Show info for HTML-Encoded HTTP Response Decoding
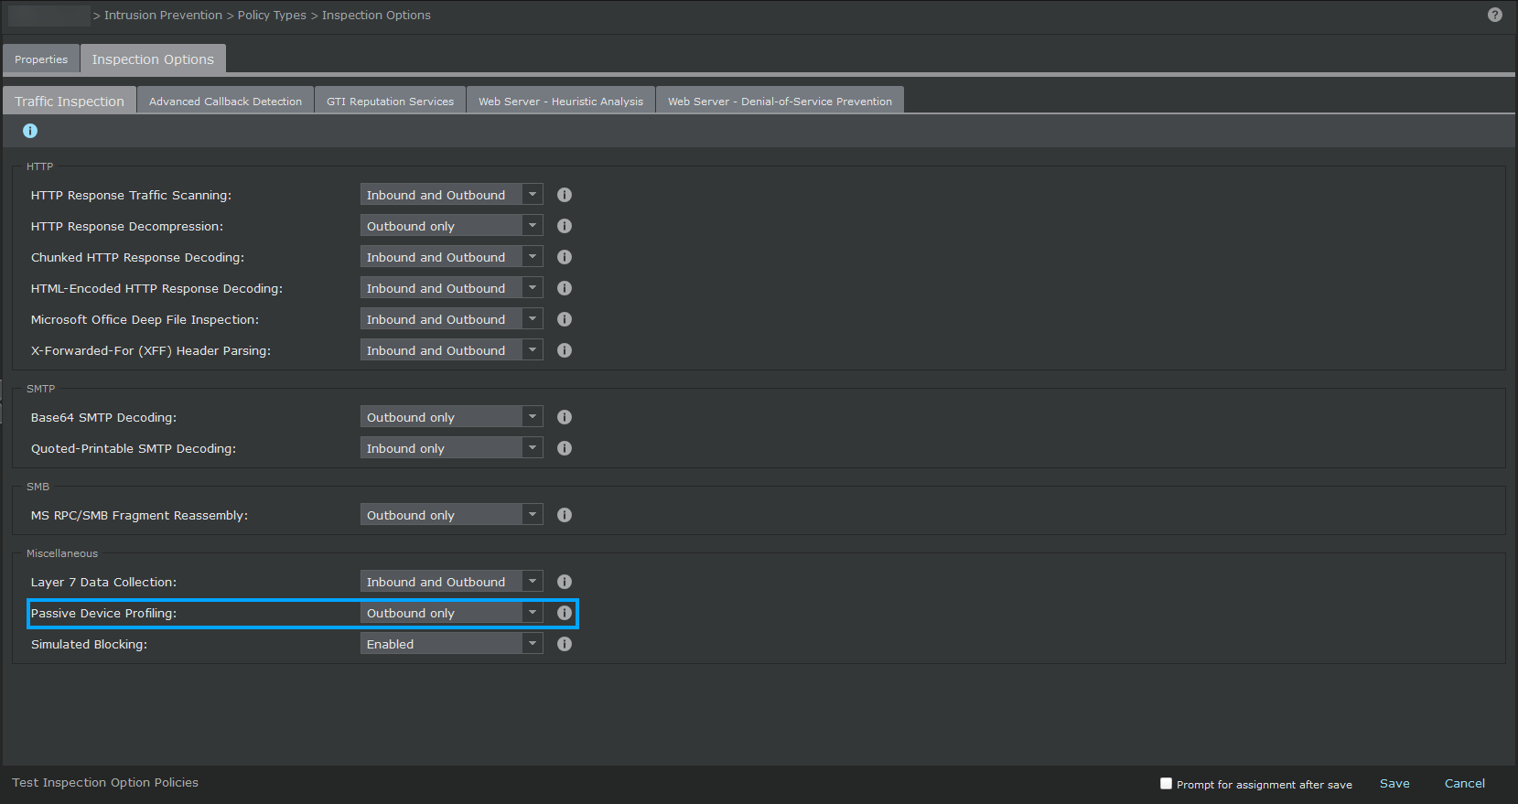Viewport: 1518px width, 804px height. tap(565, 288)
